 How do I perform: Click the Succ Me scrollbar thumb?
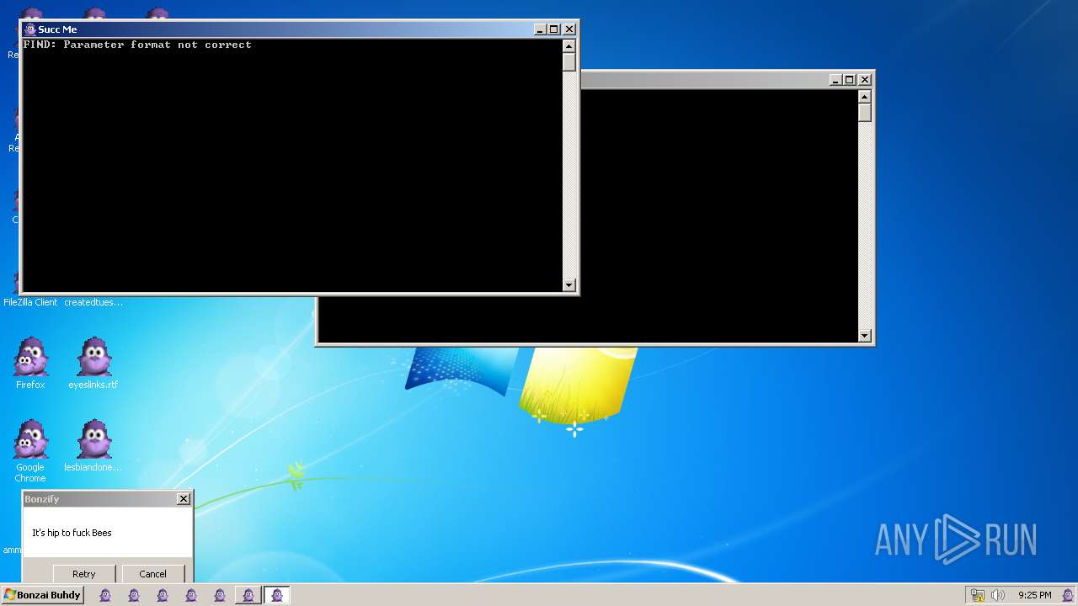569,62
